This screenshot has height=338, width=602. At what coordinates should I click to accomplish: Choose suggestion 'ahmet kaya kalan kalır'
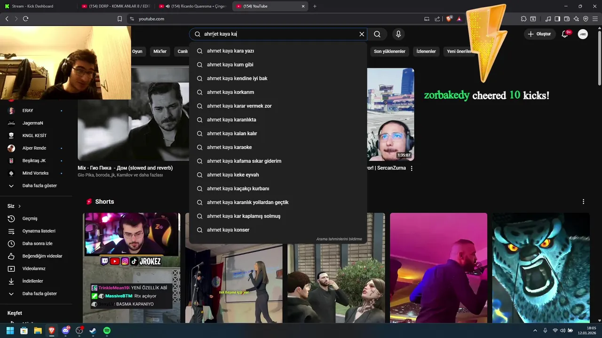[x=278, y=133]
